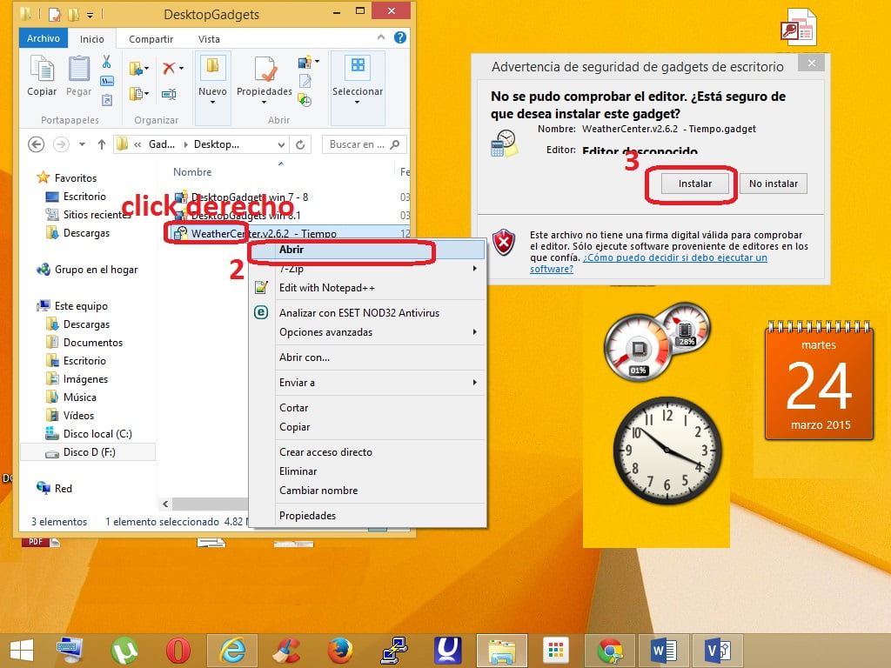This screenshot has width=891, height=668.
Task: Click the Copiar icon in the ribbon
Action: pyautogui.click(x=42, y=76)
